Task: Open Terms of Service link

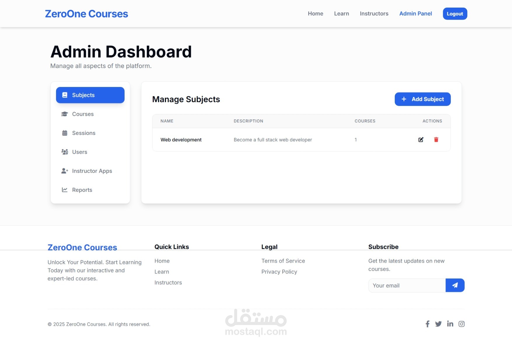Action: [x=283, y=261]
